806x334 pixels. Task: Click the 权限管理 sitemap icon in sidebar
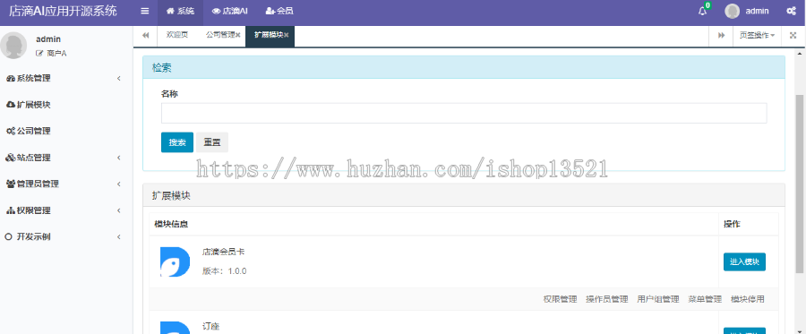point(10,210)
